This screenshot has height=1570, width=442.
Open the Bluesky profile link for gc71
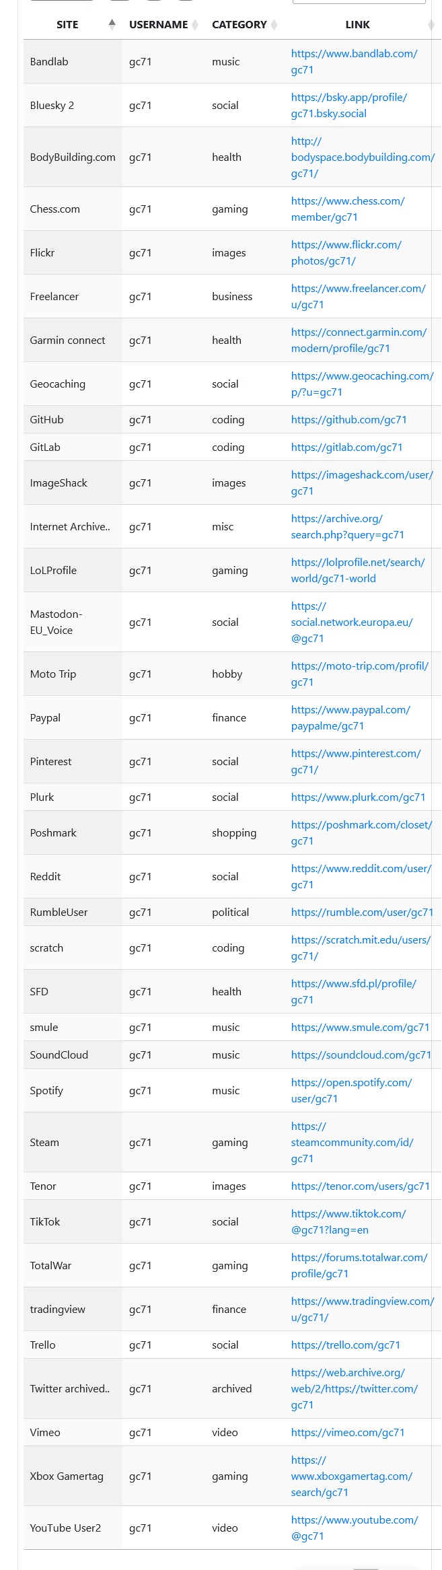point(348,105)
